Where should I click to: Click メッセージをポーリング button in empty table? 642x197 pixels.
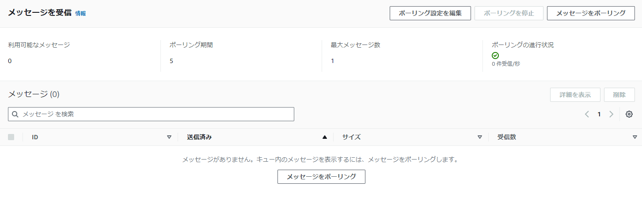point(321,177)
